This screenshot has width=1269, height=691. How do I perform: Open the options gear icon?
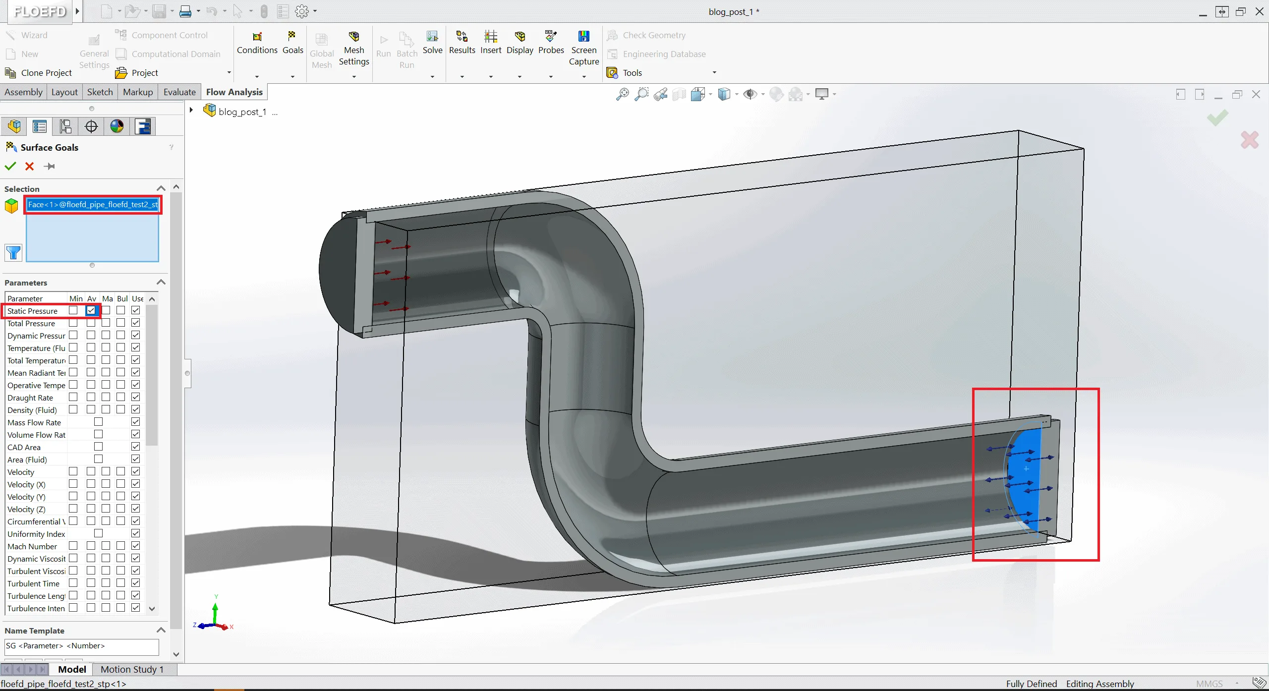click(302, 11)
